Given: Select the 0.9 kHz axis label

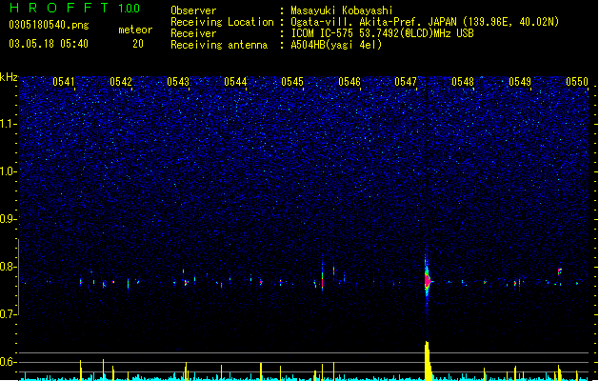Looking at the screenshot, I should coord(9,219).
